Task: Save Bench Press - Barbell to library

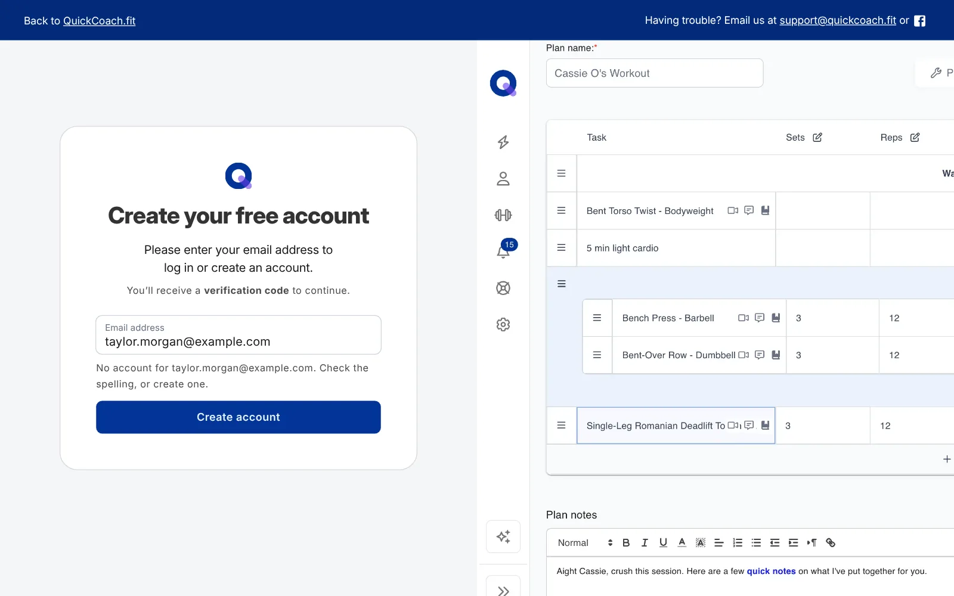Action: (776, 318)
